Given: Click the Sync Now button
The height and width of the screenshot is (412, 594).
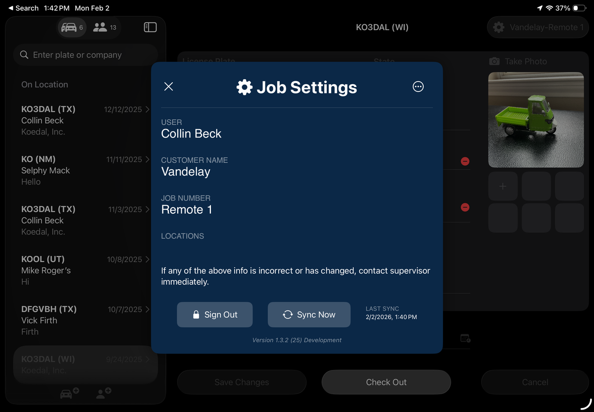Looking at the screenshot, I should (x=309, y=315).
